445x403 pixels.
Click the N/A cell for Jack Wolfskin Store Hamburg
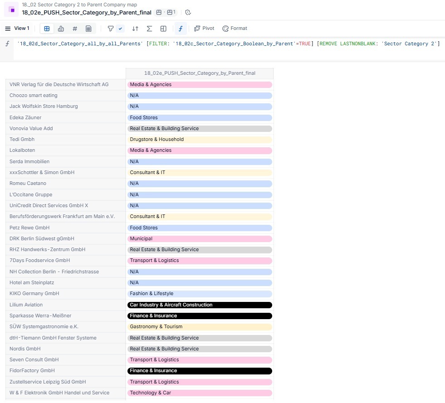200,107
